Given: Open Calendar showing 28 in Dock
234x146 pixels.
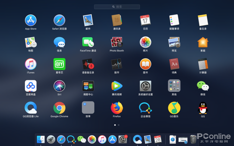Looking at the screenshot, I should [158, 139].
